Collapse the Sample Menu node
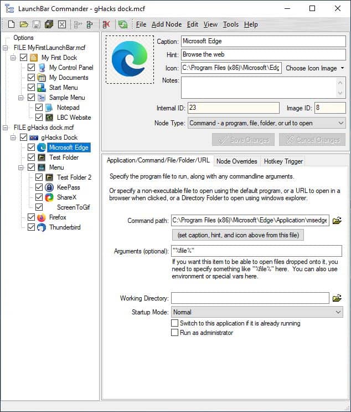The height and width of the screenshot is (412, 351). (20, 98)
